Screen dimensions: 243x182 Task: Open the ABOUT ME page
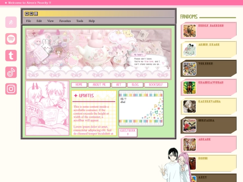(x=99, y=85)
